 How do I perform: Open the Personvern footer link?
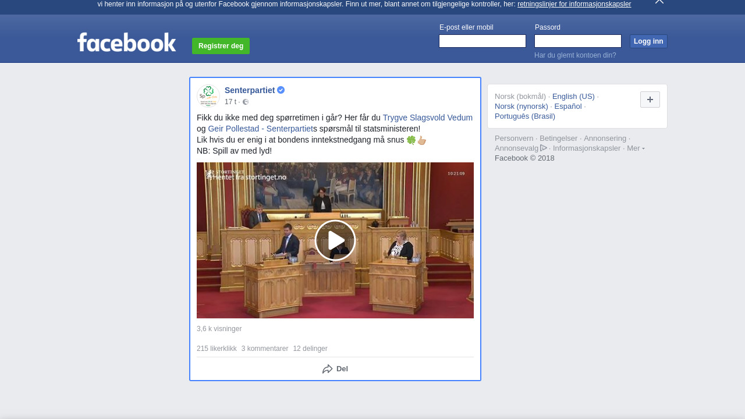coord(514,139)
